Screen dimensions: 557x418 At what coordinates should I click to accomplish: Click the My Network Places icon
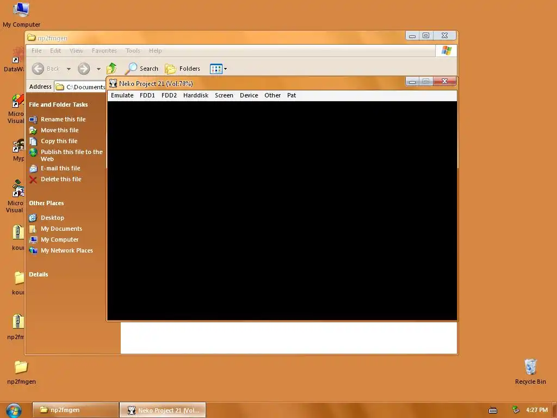(33, 250)
